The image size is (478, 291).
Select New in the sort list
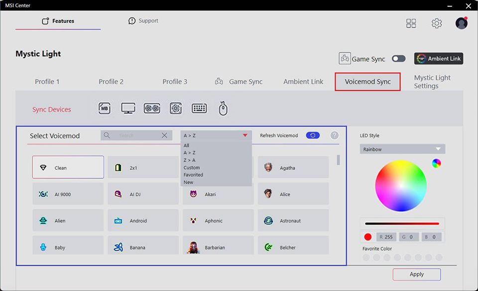pos(216,182)
